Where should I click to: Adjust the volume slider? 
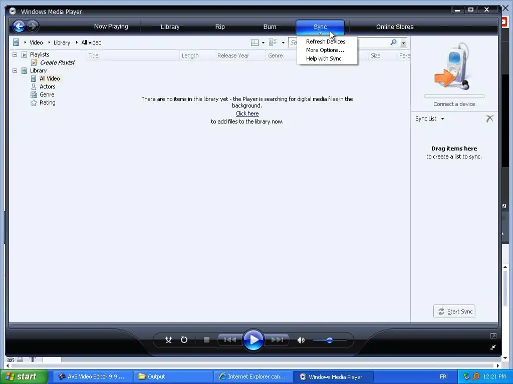pos(330,340)
